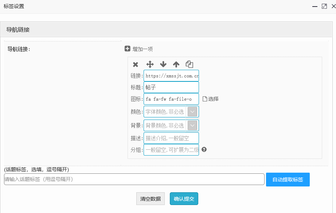Click the delete item X icon

click(x=136, y=64)
